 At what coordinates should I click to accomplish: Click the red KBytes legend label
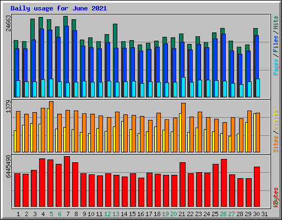pos(275,197)
